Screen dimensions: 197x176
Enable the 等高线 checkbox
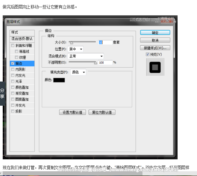(16, 51)
